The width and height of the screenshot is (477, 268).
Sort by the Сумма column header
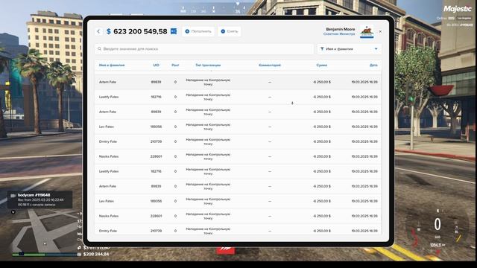click(x=321, y=65)
